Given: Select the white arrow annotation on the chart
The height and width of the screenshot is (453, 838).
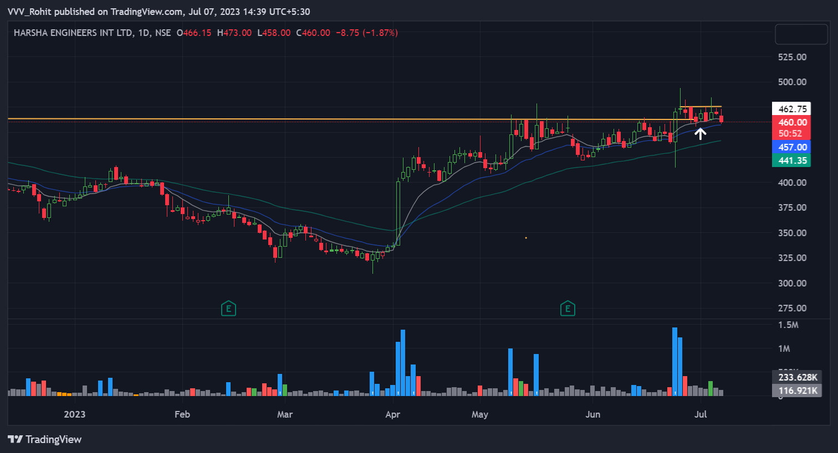Looking at the screenshot, I should pyautogui.click(x=701, y=133).
